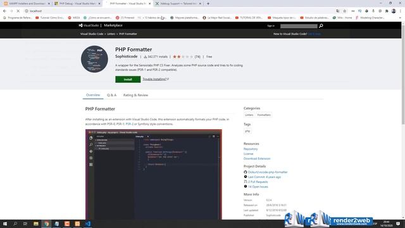
Task: Click the pull request icon
Action: click(246, 182)
